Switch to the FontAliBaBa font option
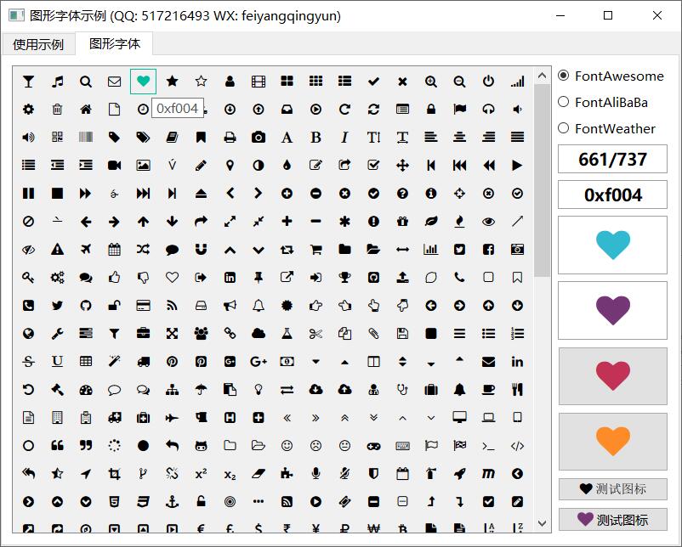The height and width of the screenshot is (547, 682). [x=564, y=102]
